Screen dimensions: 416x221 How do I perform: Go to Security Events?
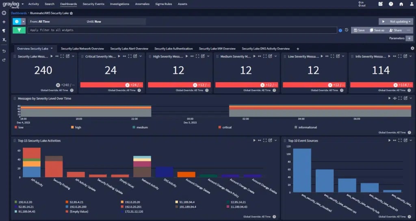coord(93,4)
